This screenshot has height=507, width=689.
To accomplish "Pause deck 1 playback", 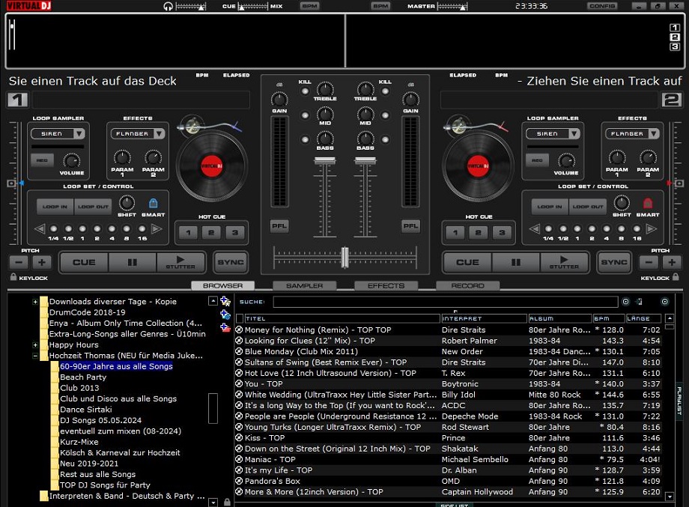I will coord(133,262).
